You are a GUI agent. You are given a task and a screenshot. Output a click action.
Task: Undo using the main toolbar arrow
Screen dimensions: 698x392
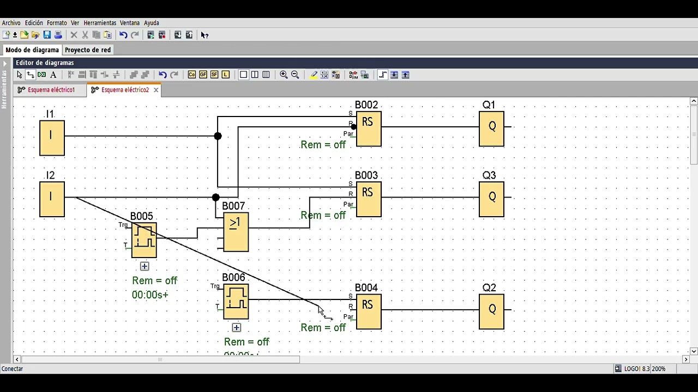123,35
